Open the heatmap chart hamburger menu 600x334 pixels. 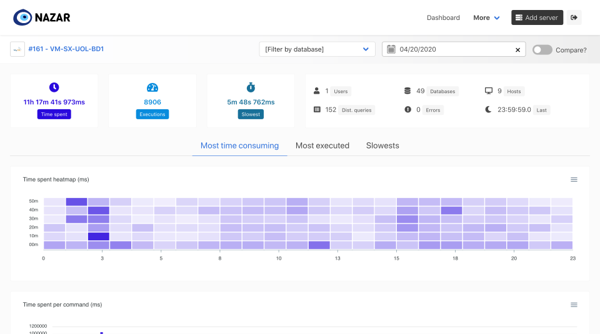point(574,180)
